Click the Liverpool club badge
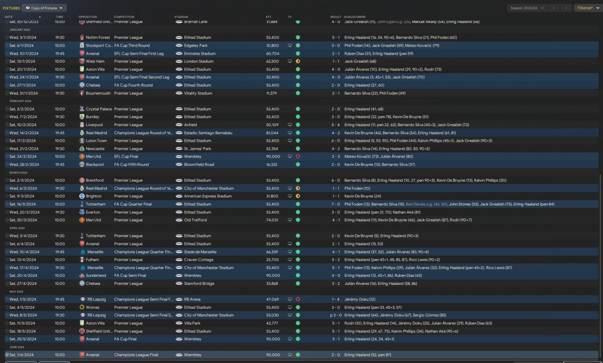The height and width of the screenshot is (363, 603). coord(82,125)
